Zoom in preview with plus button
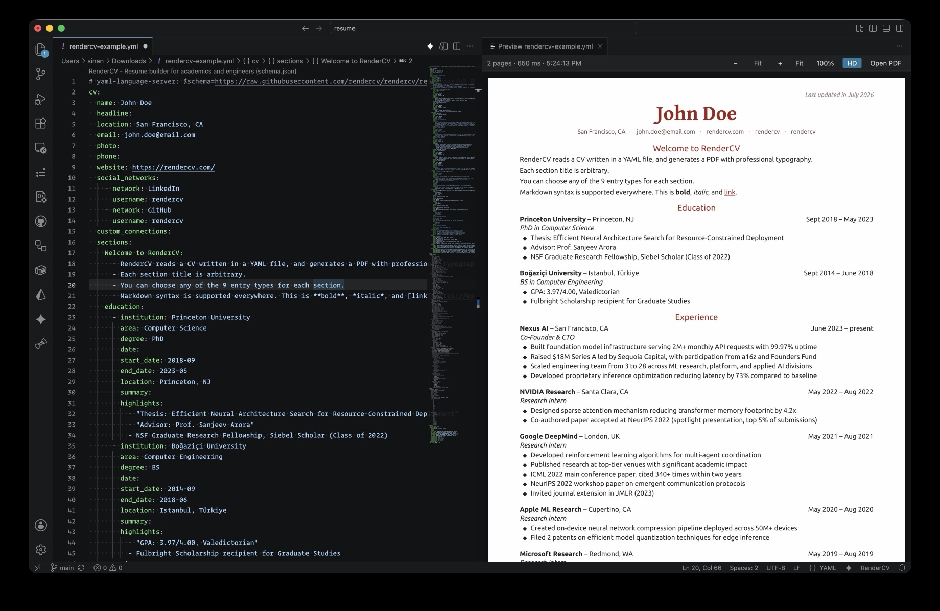940x611 pixels. [x=780, y=63]
